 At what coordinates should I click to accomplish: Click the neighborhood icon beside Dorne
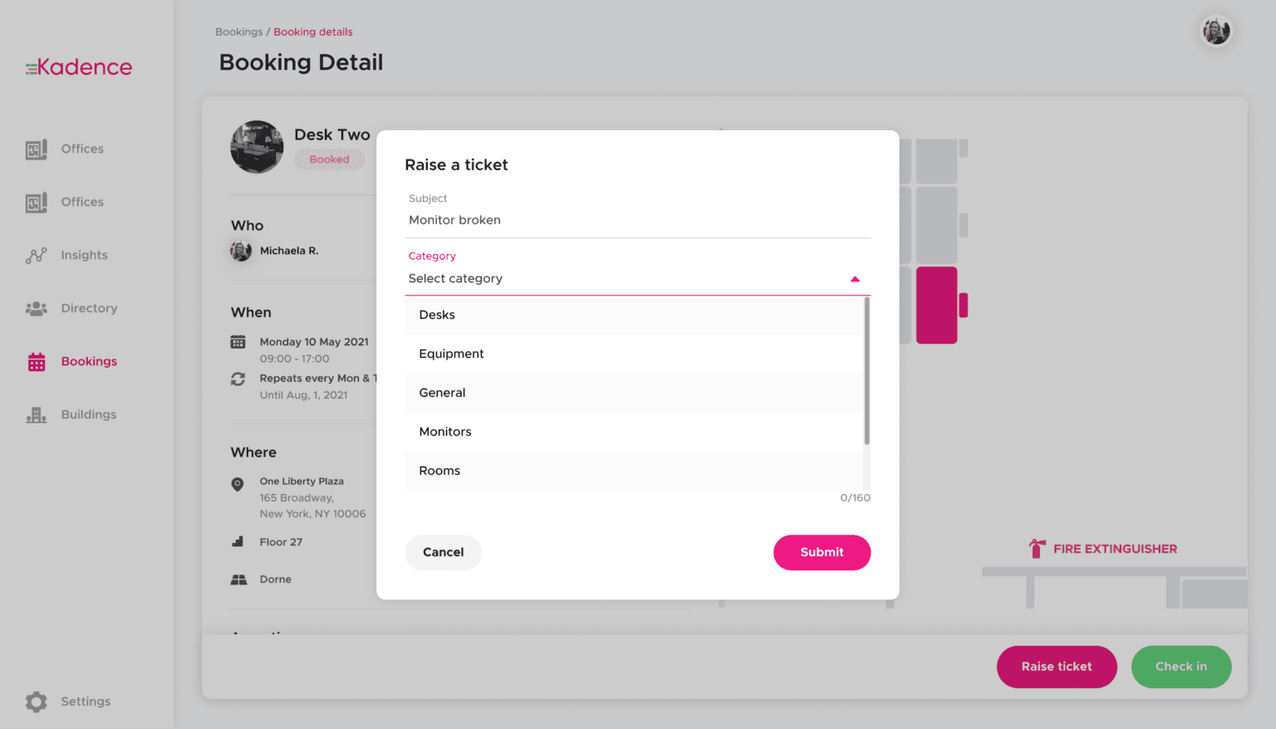click(x=239, y=580)
